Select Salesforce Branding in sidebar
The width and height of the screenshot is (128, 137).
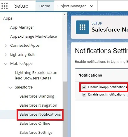(37, 96)
